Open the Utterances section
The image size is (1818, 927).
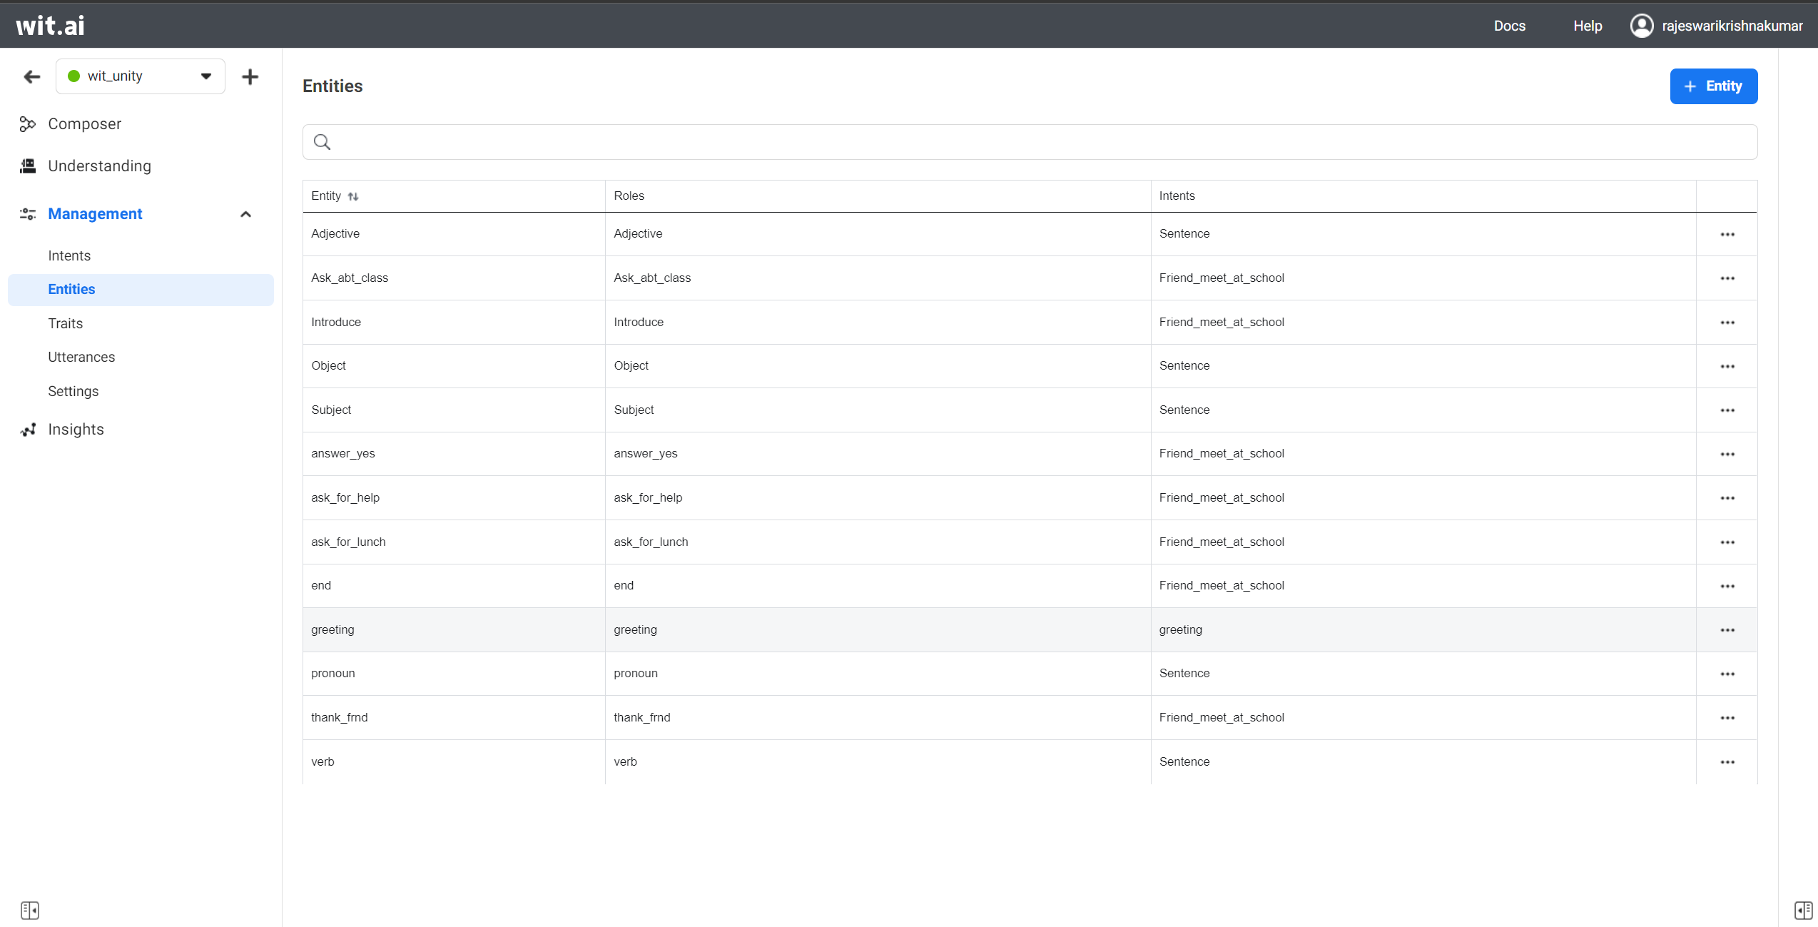click(x=81, y=357)
